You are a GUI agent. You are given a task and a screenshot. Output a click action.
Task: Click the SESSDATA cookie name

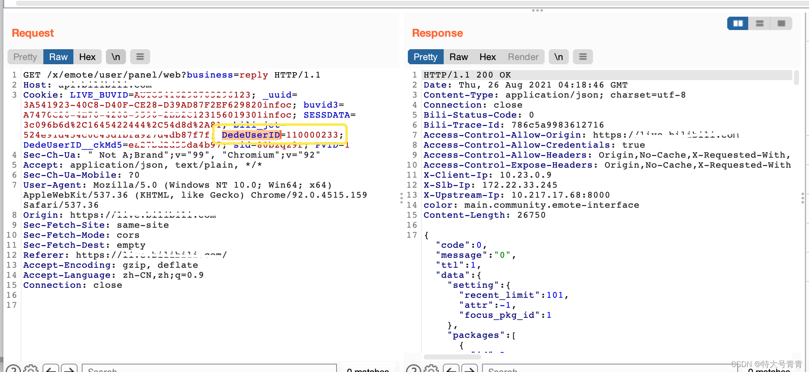point(327,115)
